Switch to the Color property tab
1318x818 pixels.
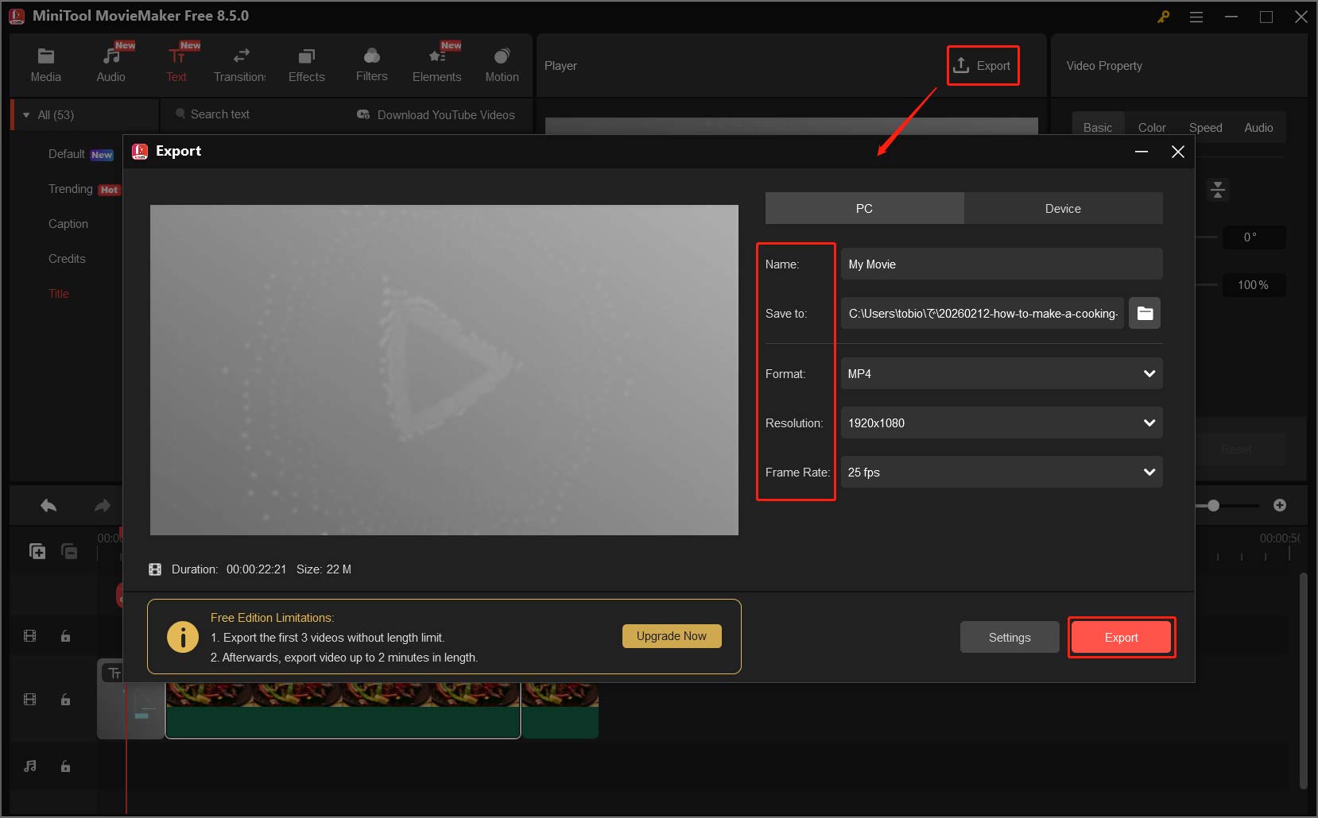coord(1151,127)
